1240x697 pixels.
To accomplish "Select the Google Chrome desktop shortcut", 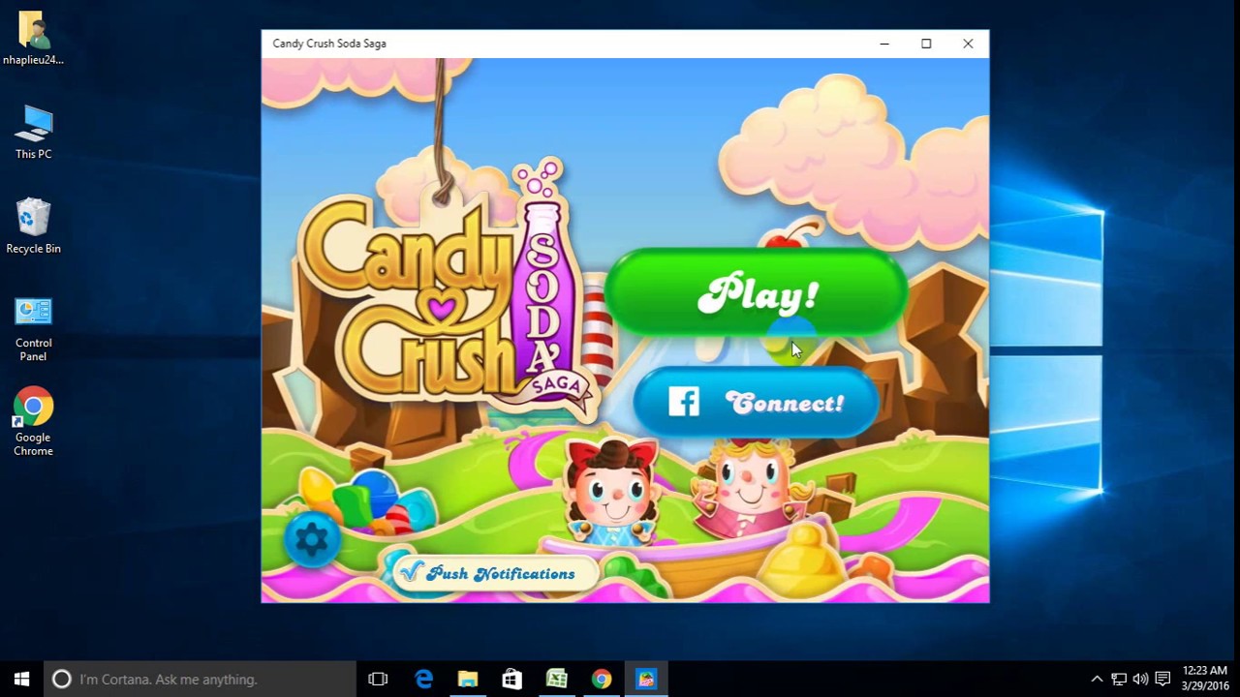I will (x=33, y=422).
